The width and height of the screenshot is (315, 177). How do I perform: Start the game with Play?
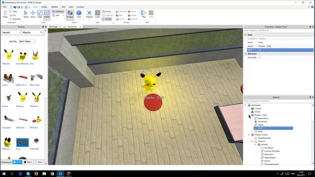coord(144,14)
